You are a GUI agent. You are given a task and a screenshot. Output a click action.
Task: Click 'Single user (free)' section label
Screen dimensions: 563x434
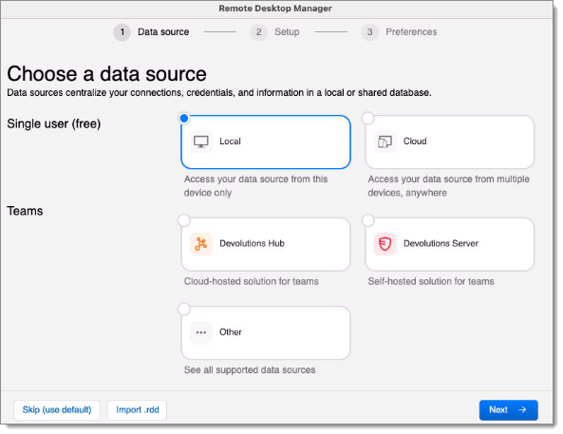54,124
